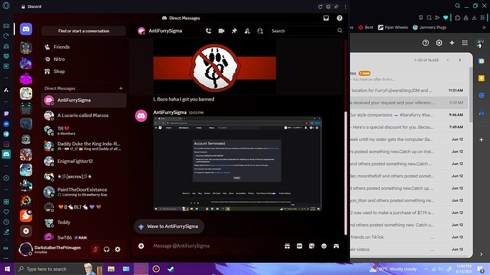This screenshot has height=275, width=490.
Task: Open Jammerz Plugs bookmark
Action: (x=430, y=28)
